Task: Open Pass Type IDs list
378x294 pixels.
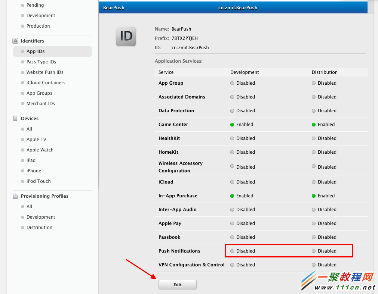Action: tap(41, 62)
